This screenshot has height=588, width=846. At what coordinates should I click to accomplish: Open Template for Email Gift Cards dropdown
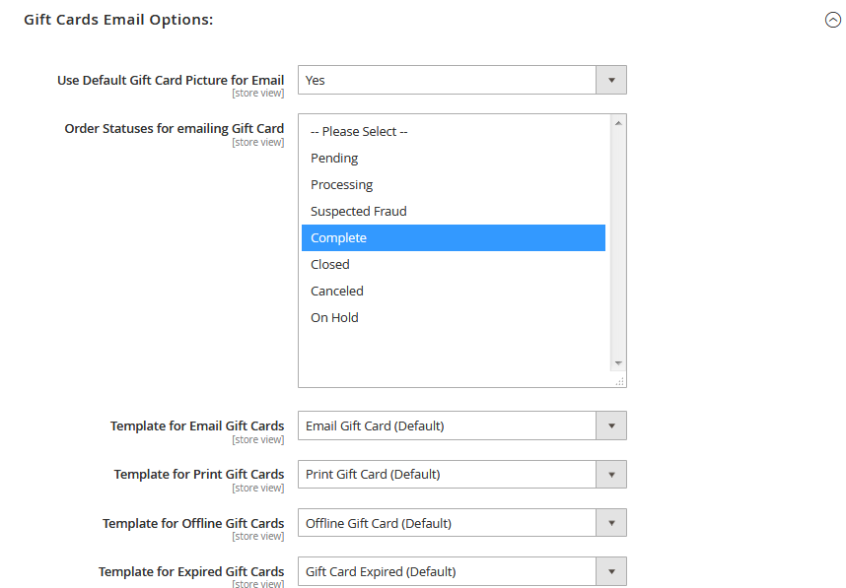click(461, 425)
